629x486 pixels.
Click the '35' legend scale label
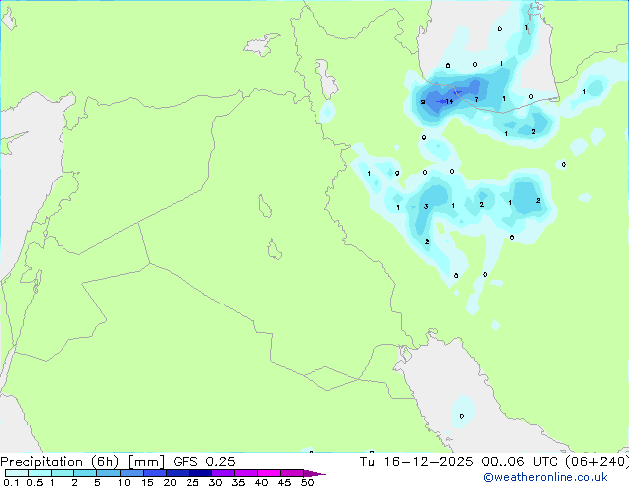pyautogui.click(x=238, y=482)
